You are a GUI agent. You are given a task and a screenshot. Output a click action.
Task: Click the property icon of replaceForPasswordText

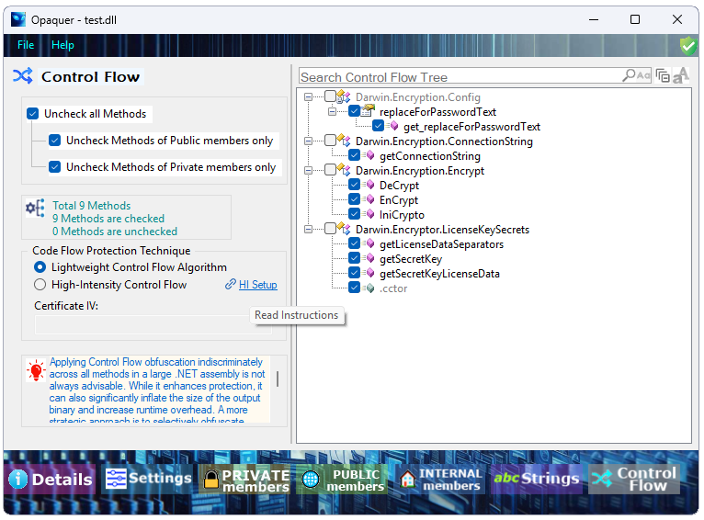tap(369, 111)
